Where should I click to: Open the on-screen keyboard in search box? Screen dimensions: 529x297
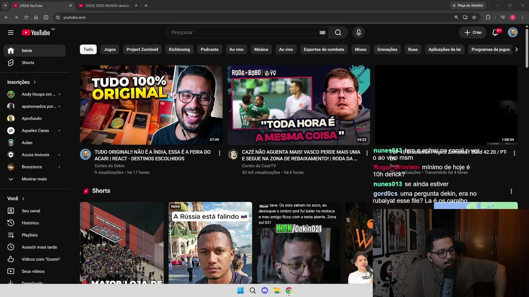[322, 33]
